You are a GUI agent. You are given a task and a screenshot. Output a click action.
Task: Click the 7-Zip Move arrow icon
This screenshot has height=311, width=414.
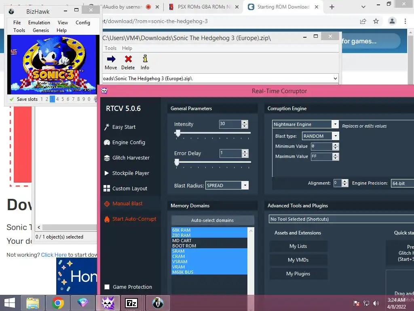click(111, 59)
